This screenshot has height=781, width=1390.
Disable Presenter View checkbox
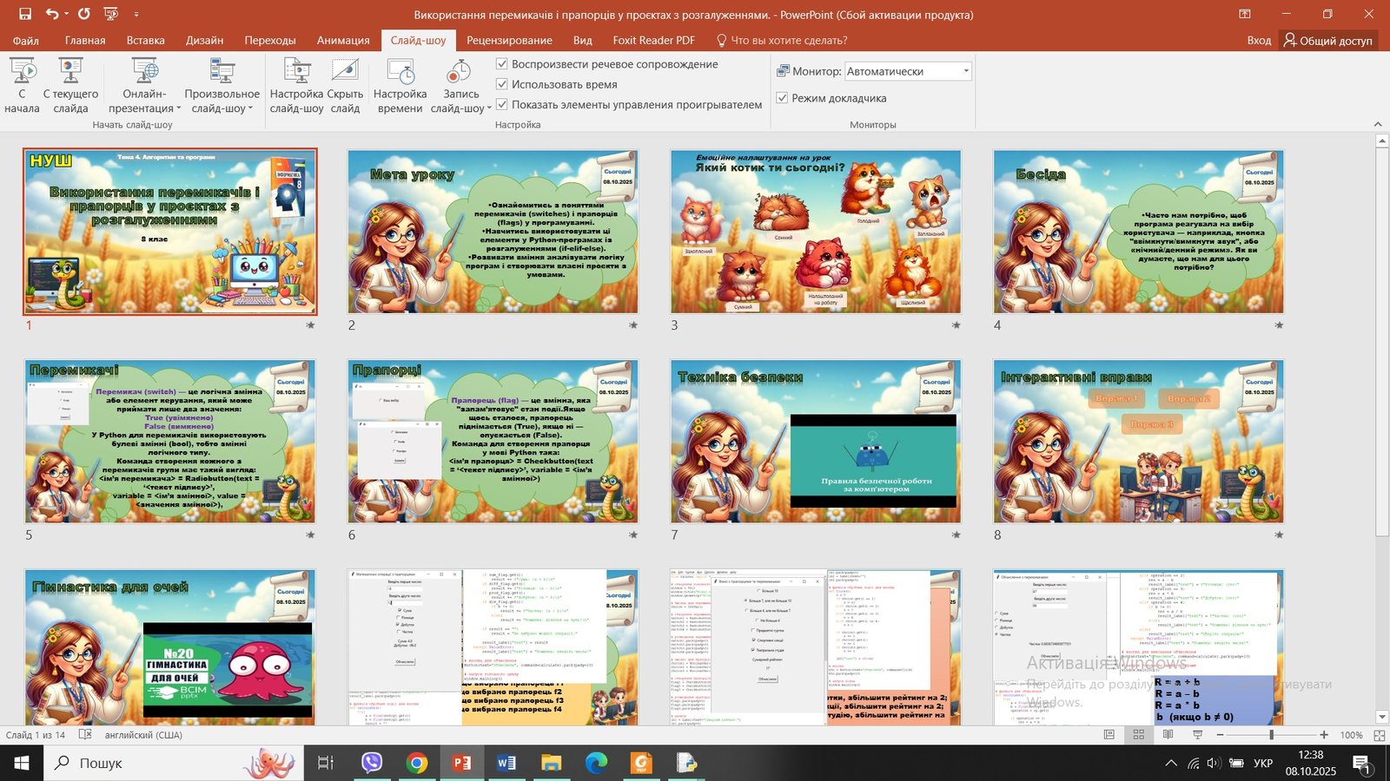coord(782,98)
